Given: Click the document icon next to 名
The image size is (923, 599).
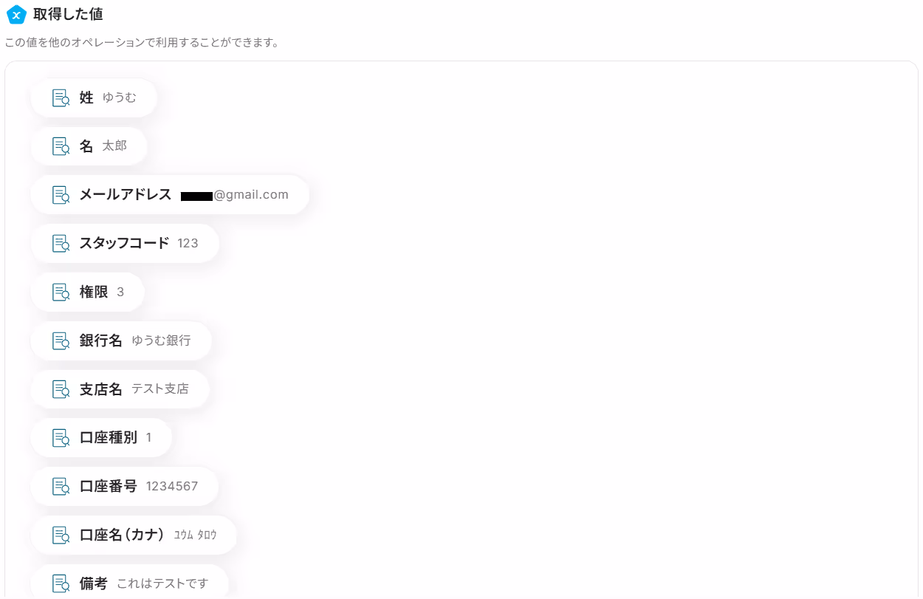Looking at the screenshot, I should pos(61,146).
